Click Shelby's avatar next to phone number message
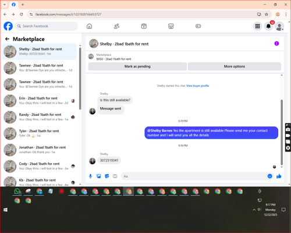This screenshot has width=291, height=233. tap(92, 161)
